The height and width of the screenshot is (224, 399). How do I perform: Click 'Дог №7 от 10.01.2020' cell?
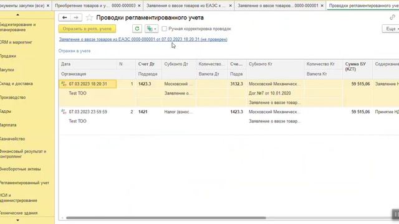(x=270, y=93)
